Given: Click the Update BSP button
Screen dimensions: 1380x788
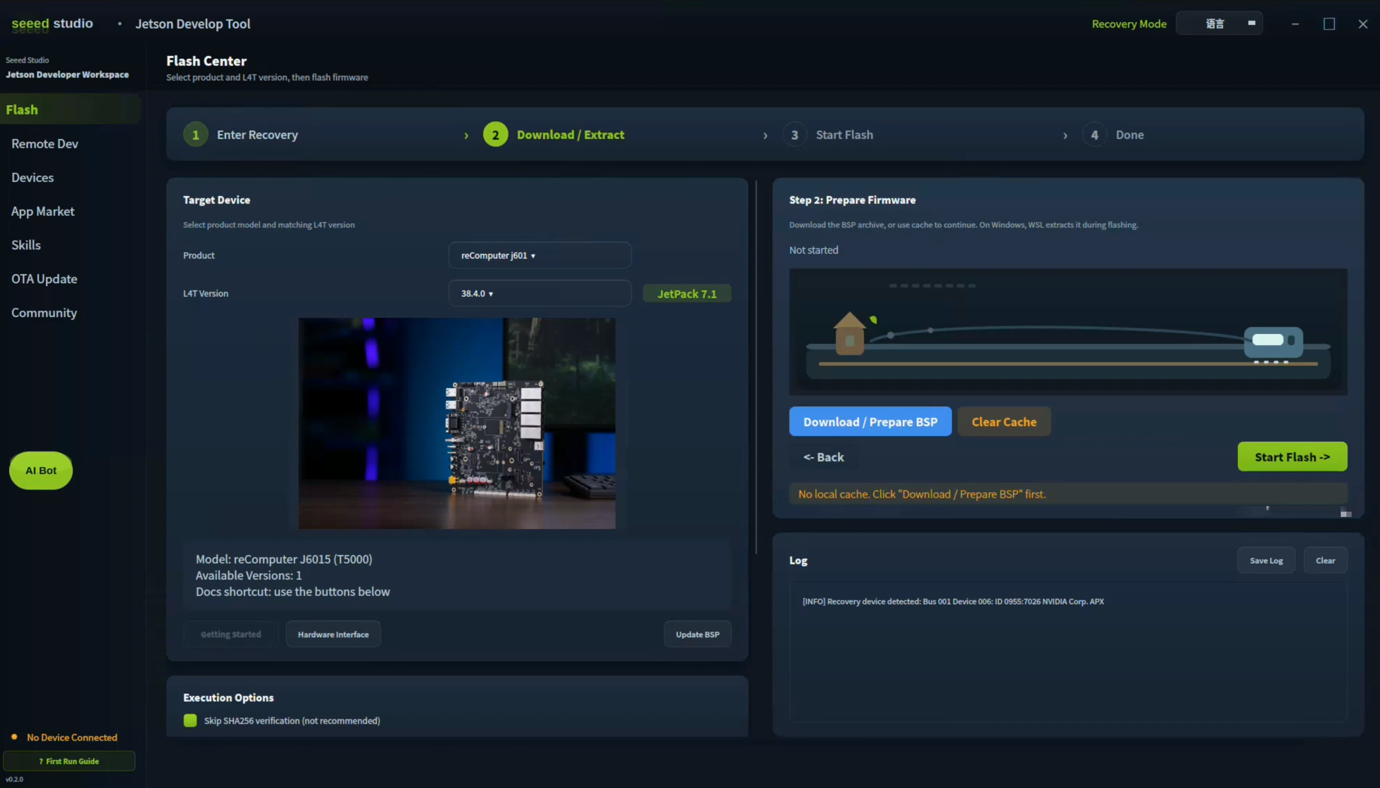Looking at the screenshot, I should [698, 634].
